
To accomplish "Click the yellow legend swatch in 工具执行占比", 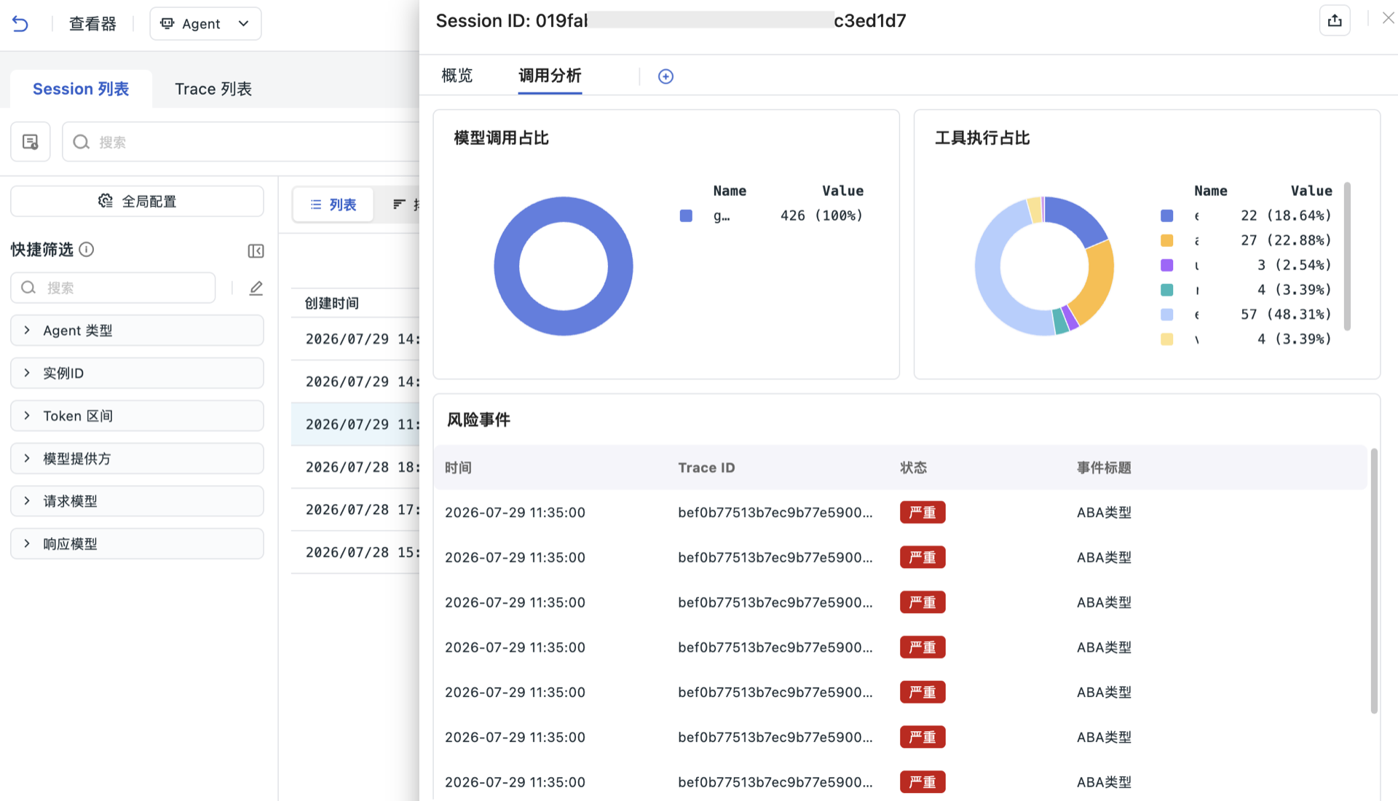I will (x=1166, y=339).
